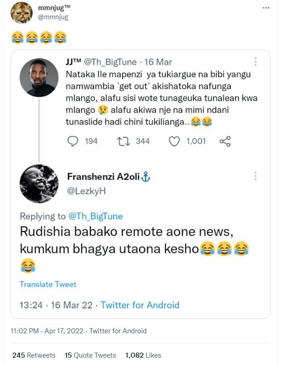Click the share icon on JJ's tweet
Screen dimensions: 281x365
click(x=225, y=141)
